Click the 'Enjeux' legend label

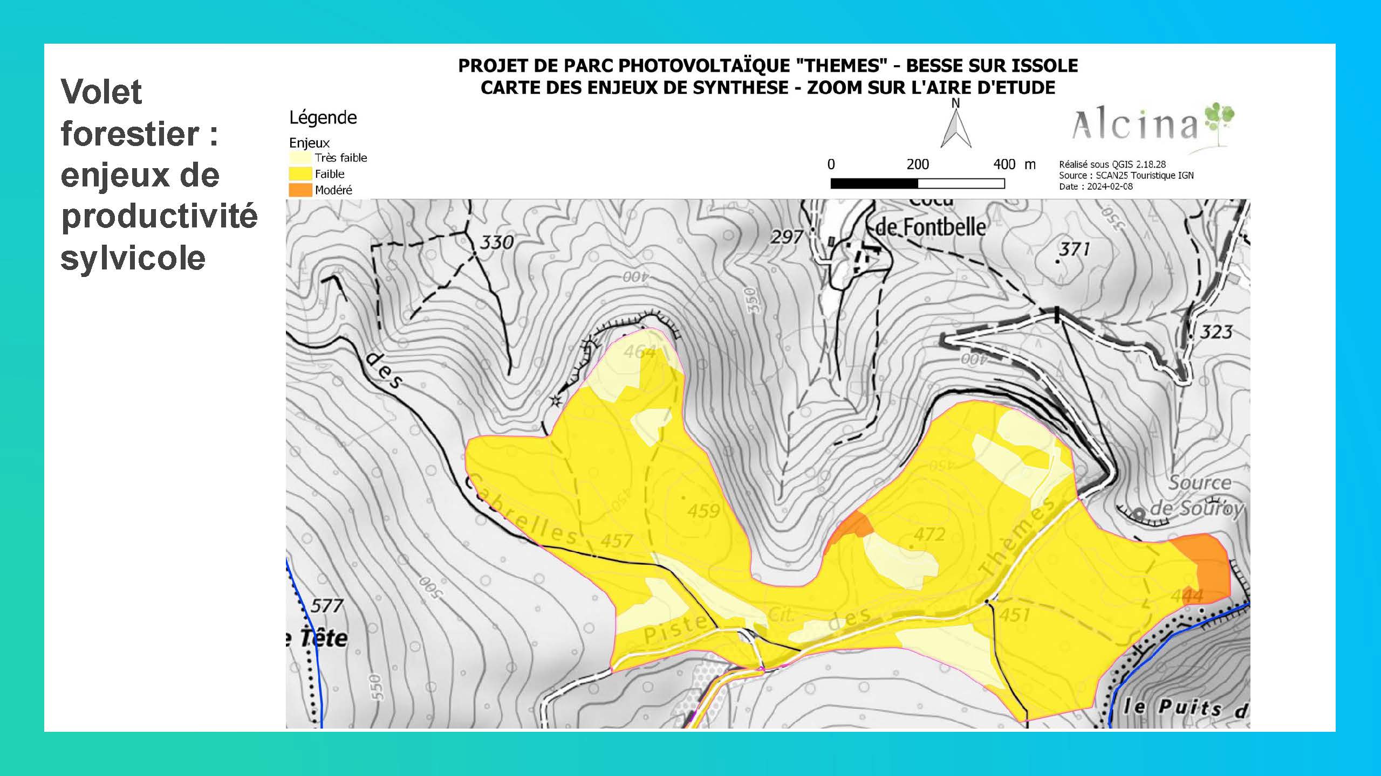click(x=309, y=143)
